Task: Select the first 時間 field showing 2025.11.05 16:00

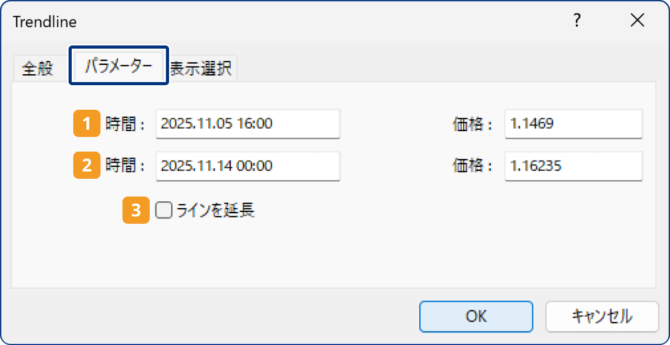Action: coord(248,124)
